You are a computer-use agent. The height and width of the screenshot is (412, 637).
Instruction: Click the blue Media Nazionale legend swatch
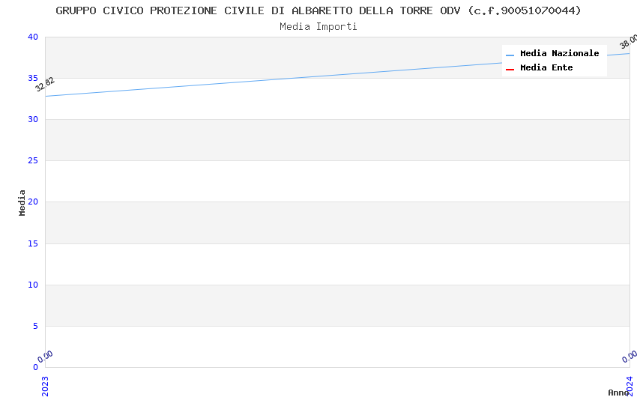(510, 55)
